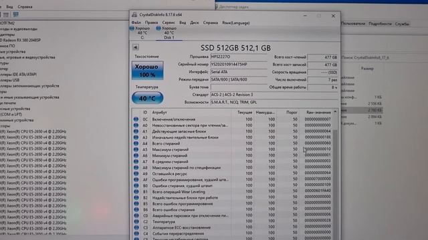Click the status icon of attribute A6
This screenshot has height=240, width=428.
(136, 155)
